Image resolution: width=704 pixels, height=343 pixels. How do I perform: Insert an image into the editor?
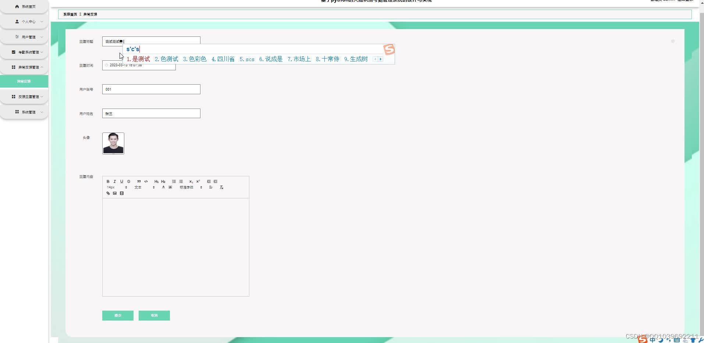(115, 193)
